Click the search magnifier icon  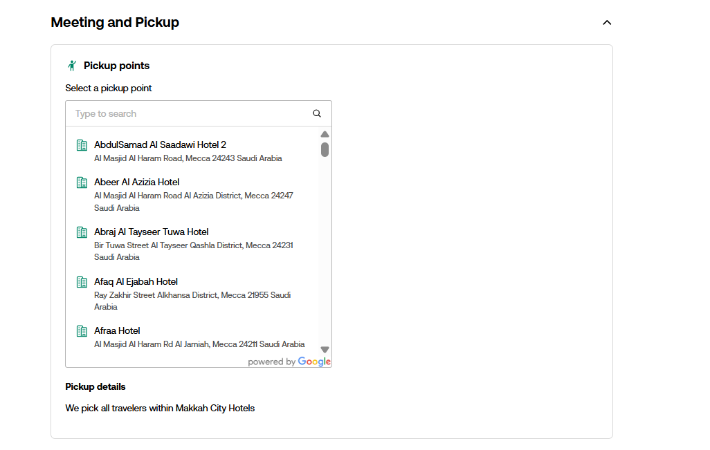pos(317,114)
